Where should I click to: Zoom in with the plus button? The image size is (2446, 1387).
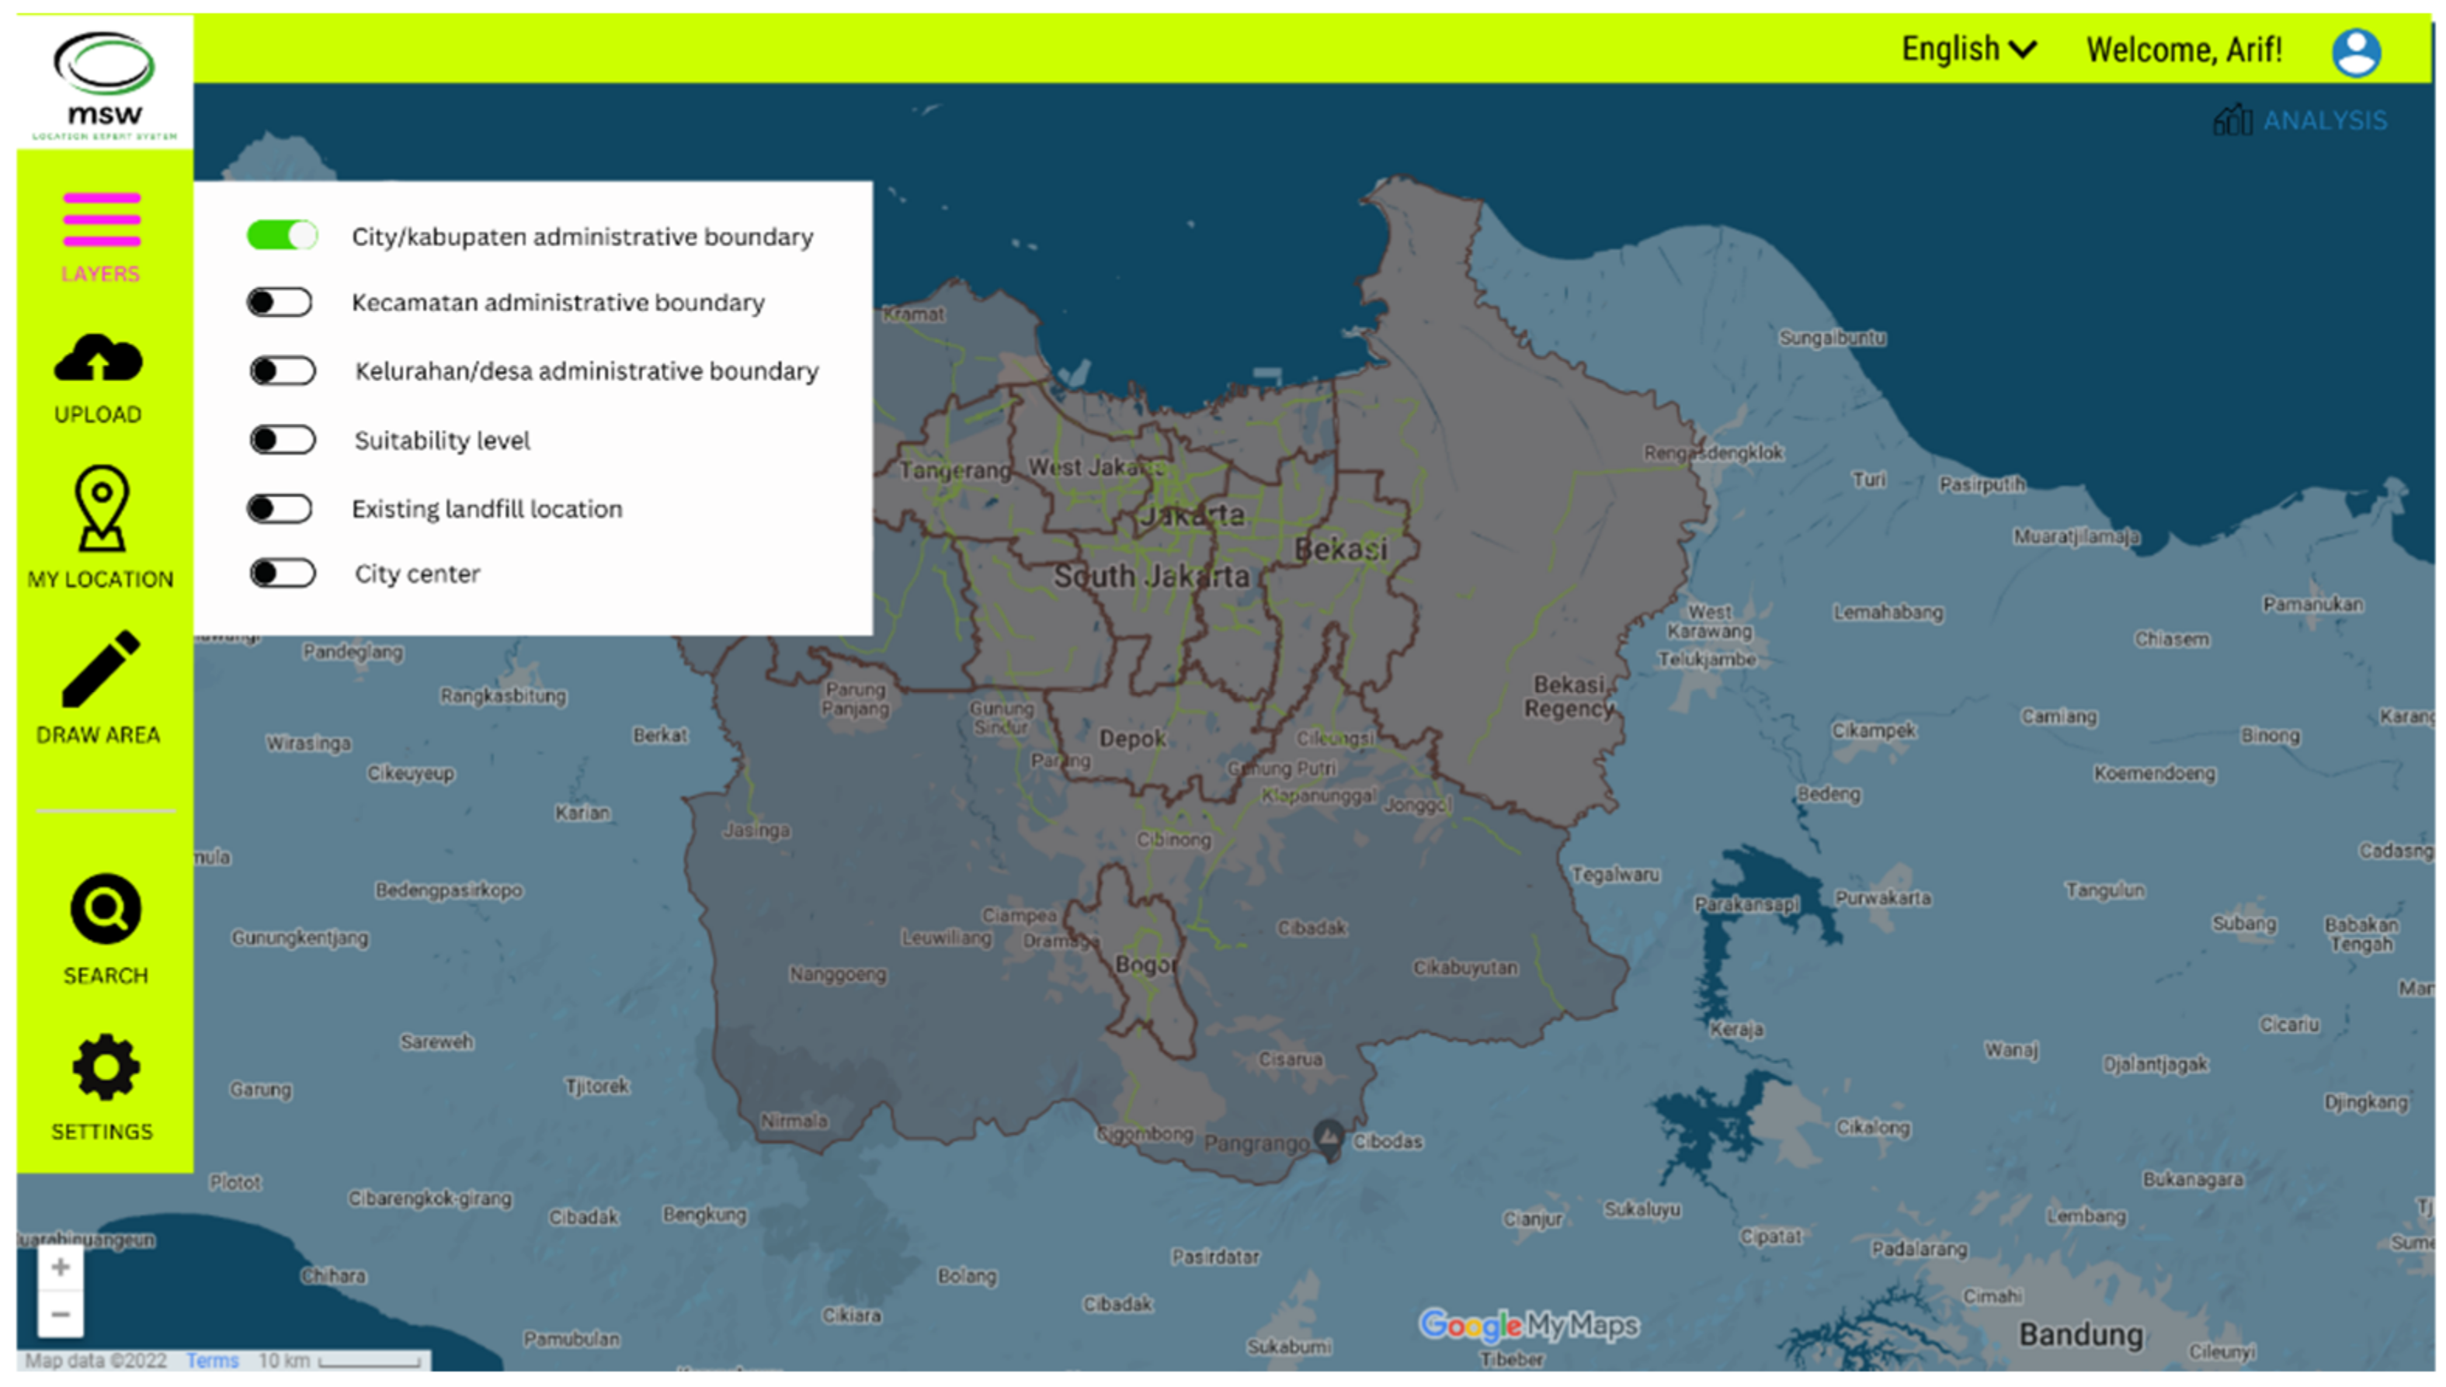pos(60,1267)
